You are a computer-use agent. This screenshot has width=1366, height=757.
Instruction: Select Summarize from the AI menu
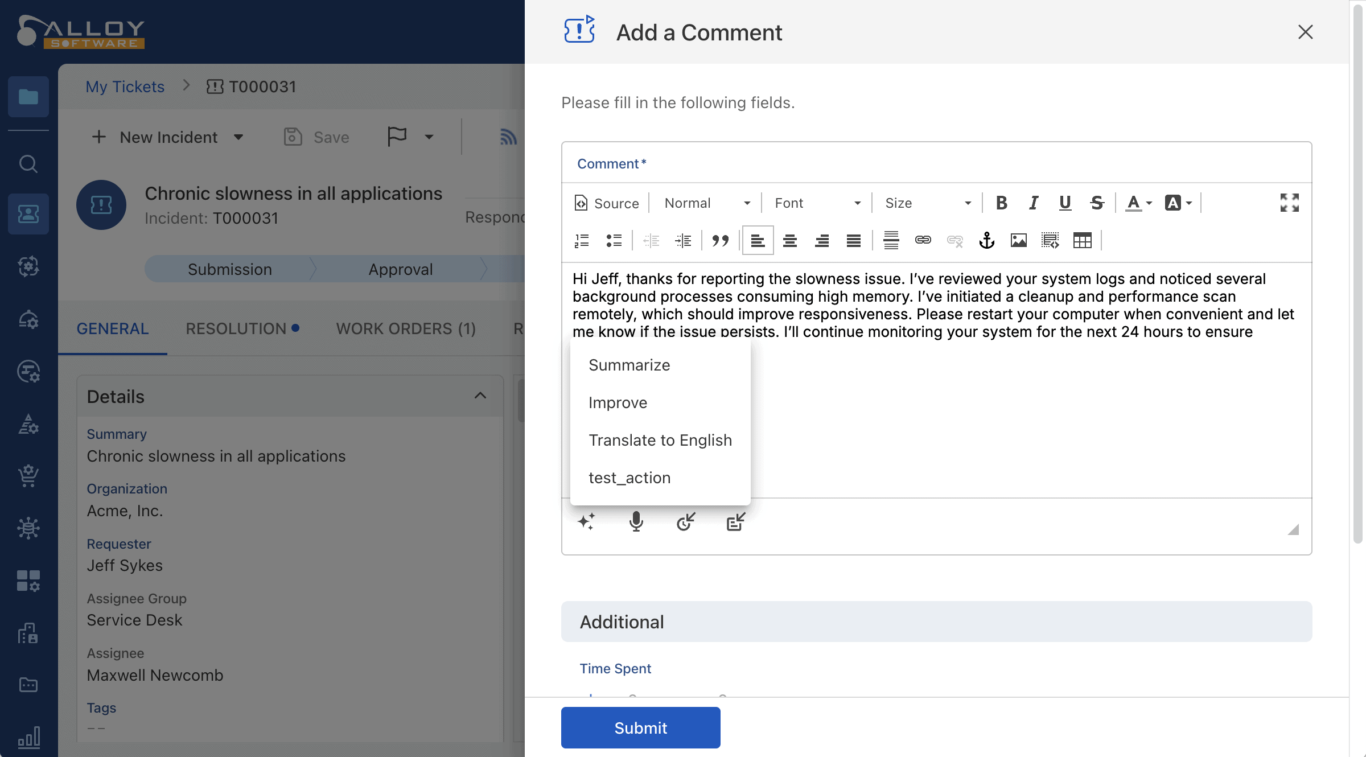pyautogui.click(x=629, y=365)
